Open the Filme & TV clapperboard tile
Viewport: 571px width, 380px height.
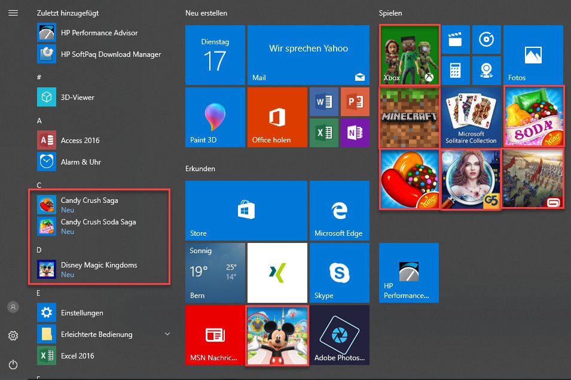456,39
